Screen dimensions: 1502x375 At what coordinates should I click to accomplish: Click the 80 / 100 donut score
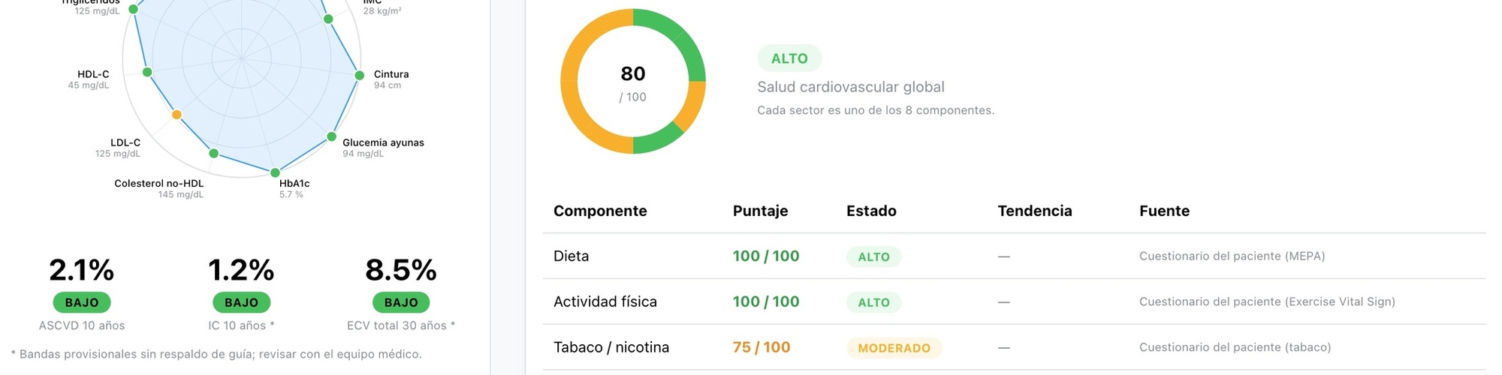(x=633, y=83)
